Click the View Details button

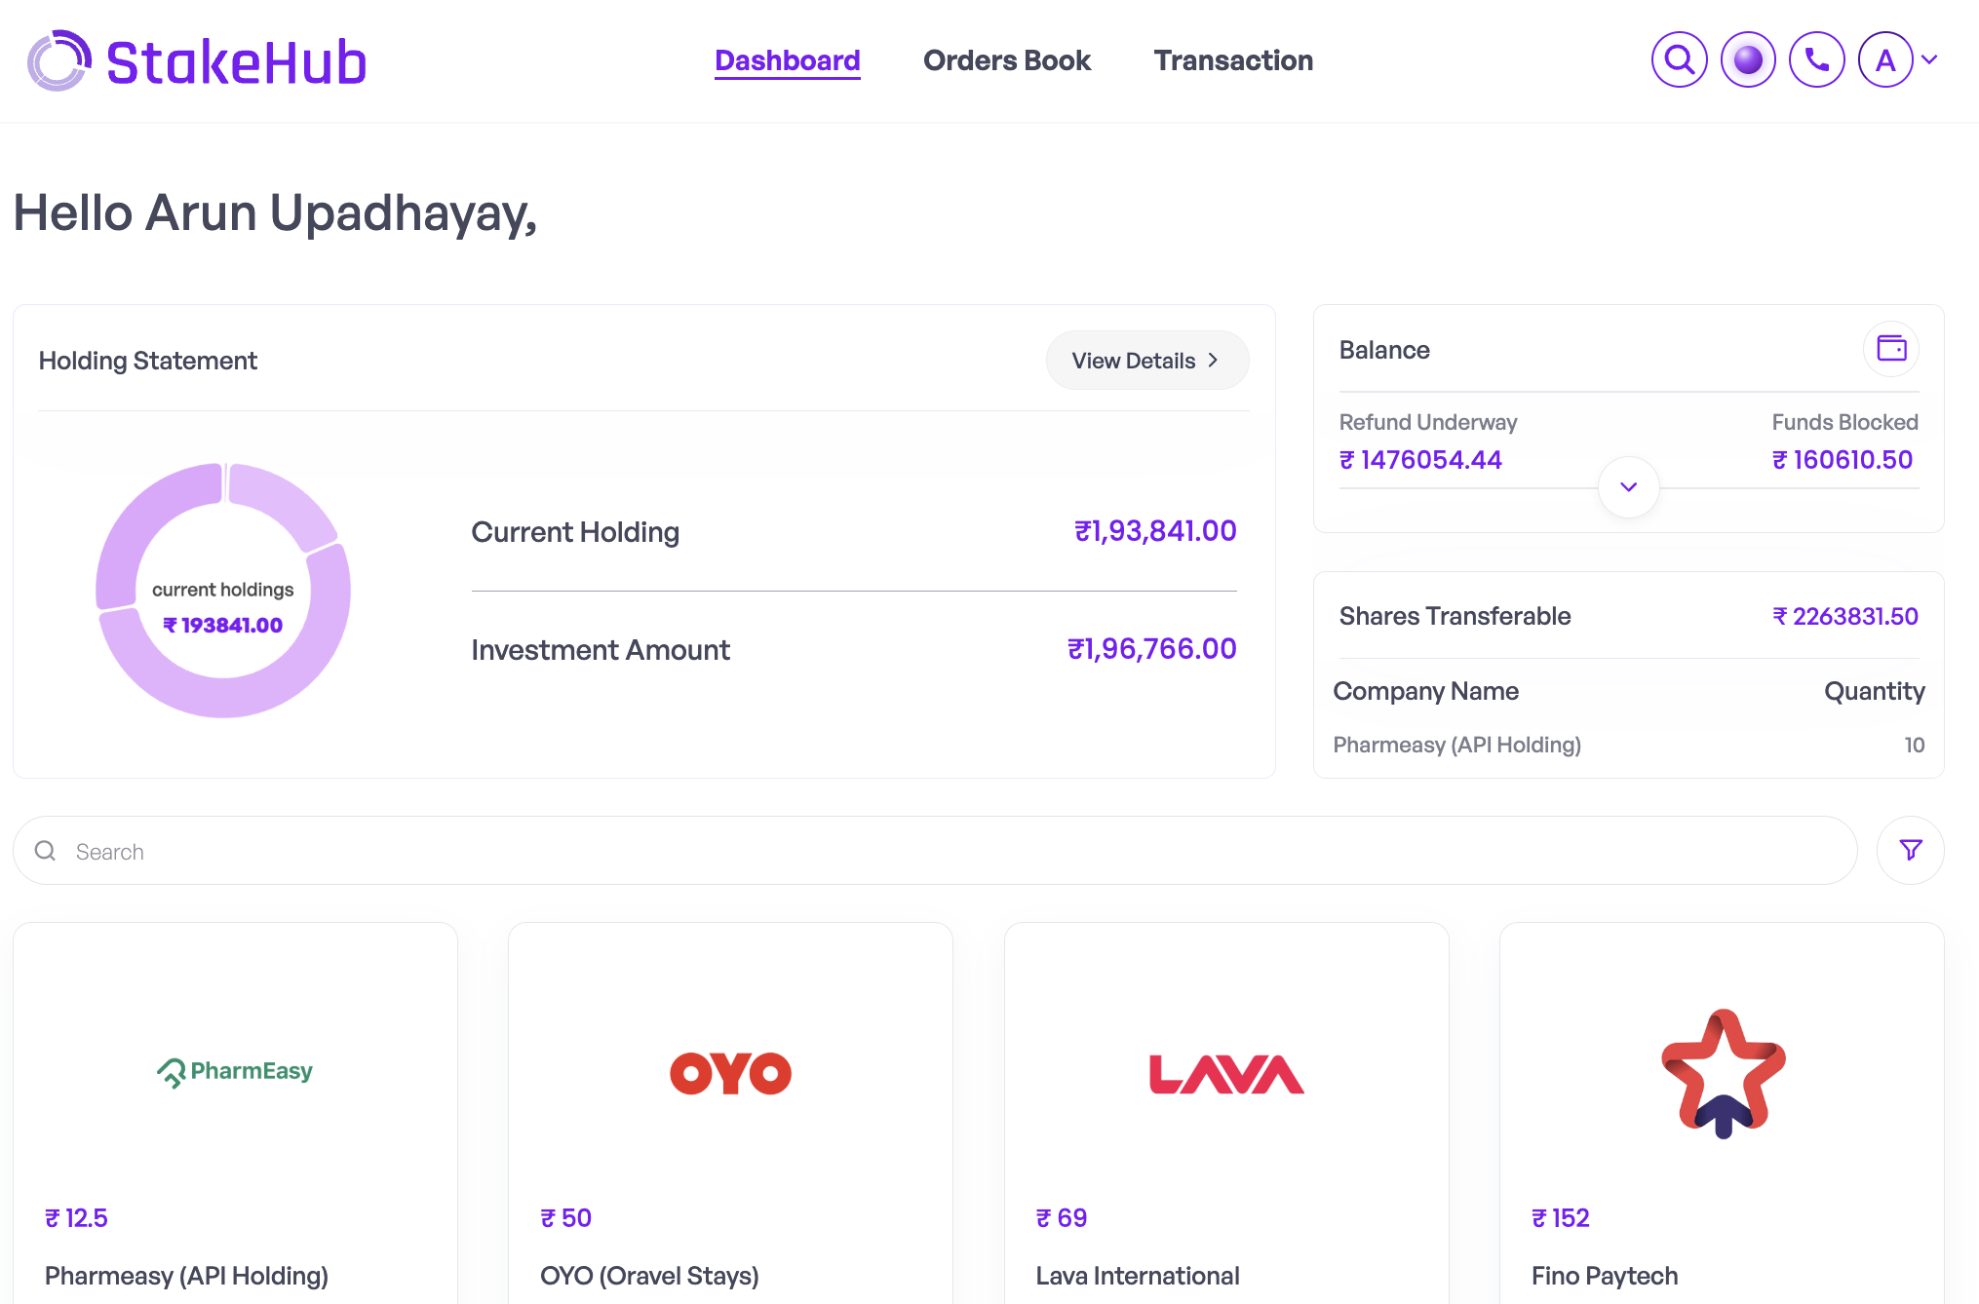(x=1146, y=360)
